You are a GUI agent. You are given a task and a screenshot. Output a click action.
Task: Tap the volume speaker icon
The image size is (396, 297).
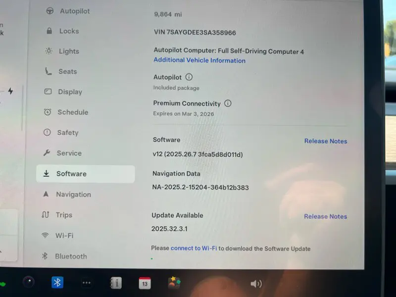click(x=256, y=284)
